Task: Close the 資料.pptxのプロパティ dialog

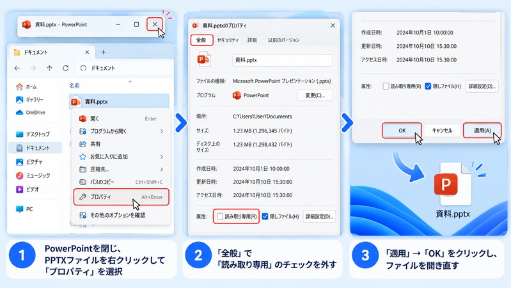Action: pos(333,26)
